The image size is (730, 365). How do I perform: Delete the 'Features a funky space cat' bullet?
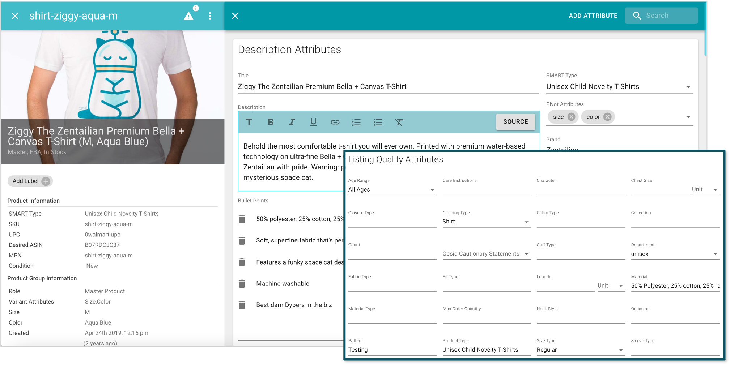(242, 262)
